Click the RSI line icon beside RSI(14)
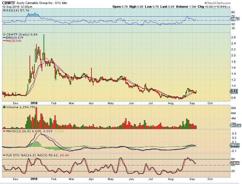Screen dimensions: 242x184 point(4,10)
